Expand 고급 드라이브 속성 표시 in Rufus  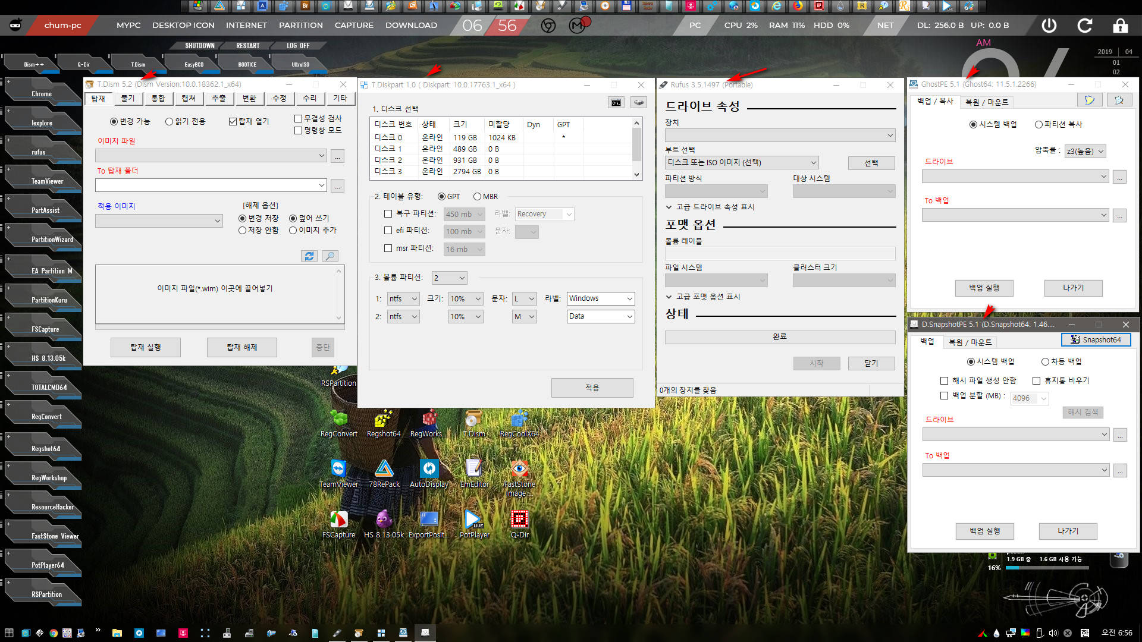tap(710, 207)
